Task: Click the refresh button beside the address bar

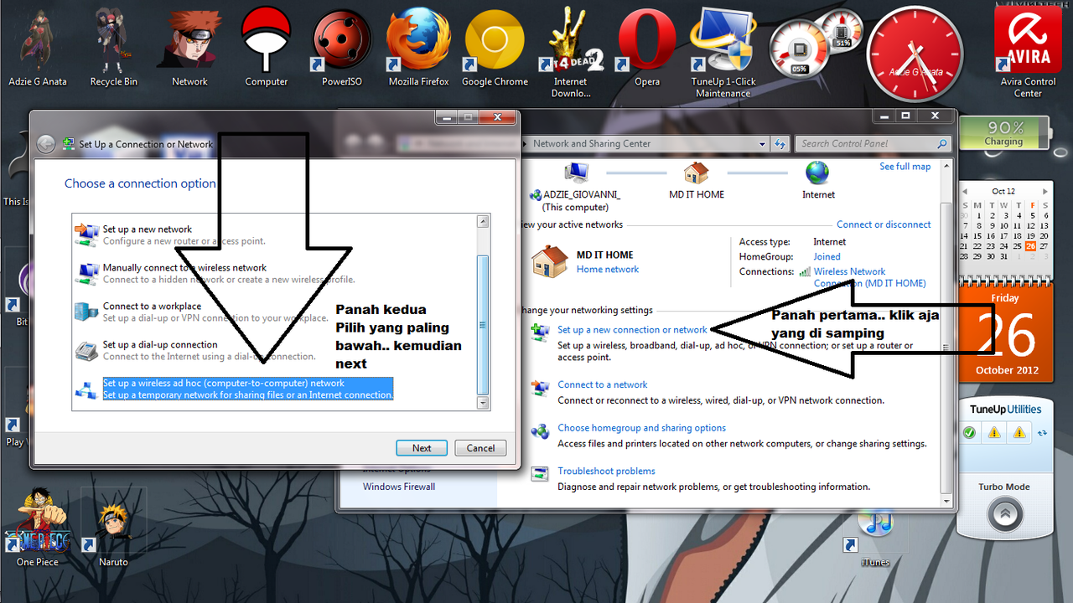Action: (x=780, y=143)
